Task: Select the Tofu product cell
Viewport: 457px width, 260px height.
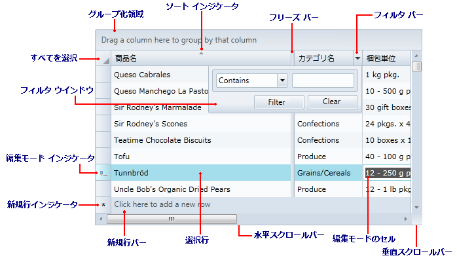Action: tap(201, 157)
